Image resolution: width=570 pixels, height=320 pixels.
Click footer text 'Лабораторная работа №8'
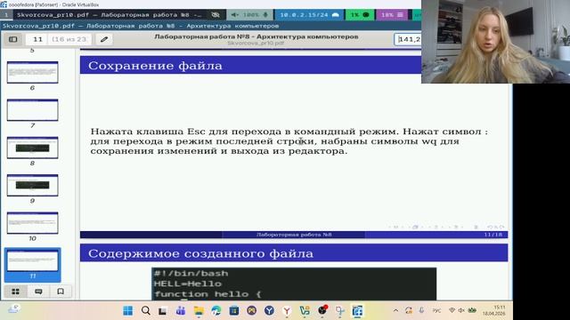pyautogui.click(x=294, y=235)
